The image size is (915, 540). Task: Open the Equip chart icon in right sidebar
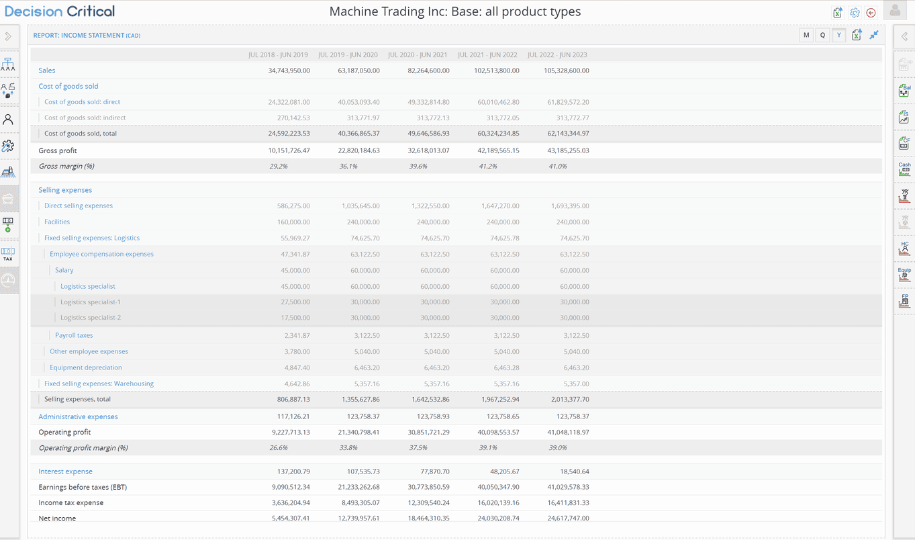[904, 274]
